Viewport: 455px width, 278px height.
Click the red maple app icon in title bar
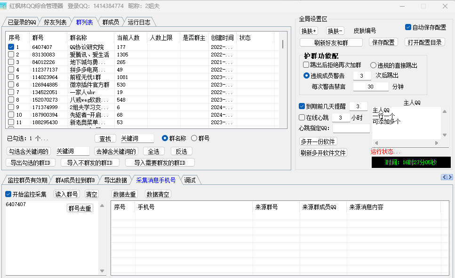click(5, 6)
